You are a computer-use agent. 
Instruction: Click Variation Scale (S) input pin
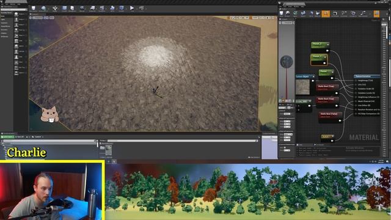click(x=356, y=89)
